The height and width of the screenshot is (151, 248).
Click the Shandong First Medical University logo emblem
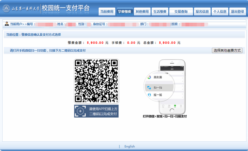(x=6, y=8)
